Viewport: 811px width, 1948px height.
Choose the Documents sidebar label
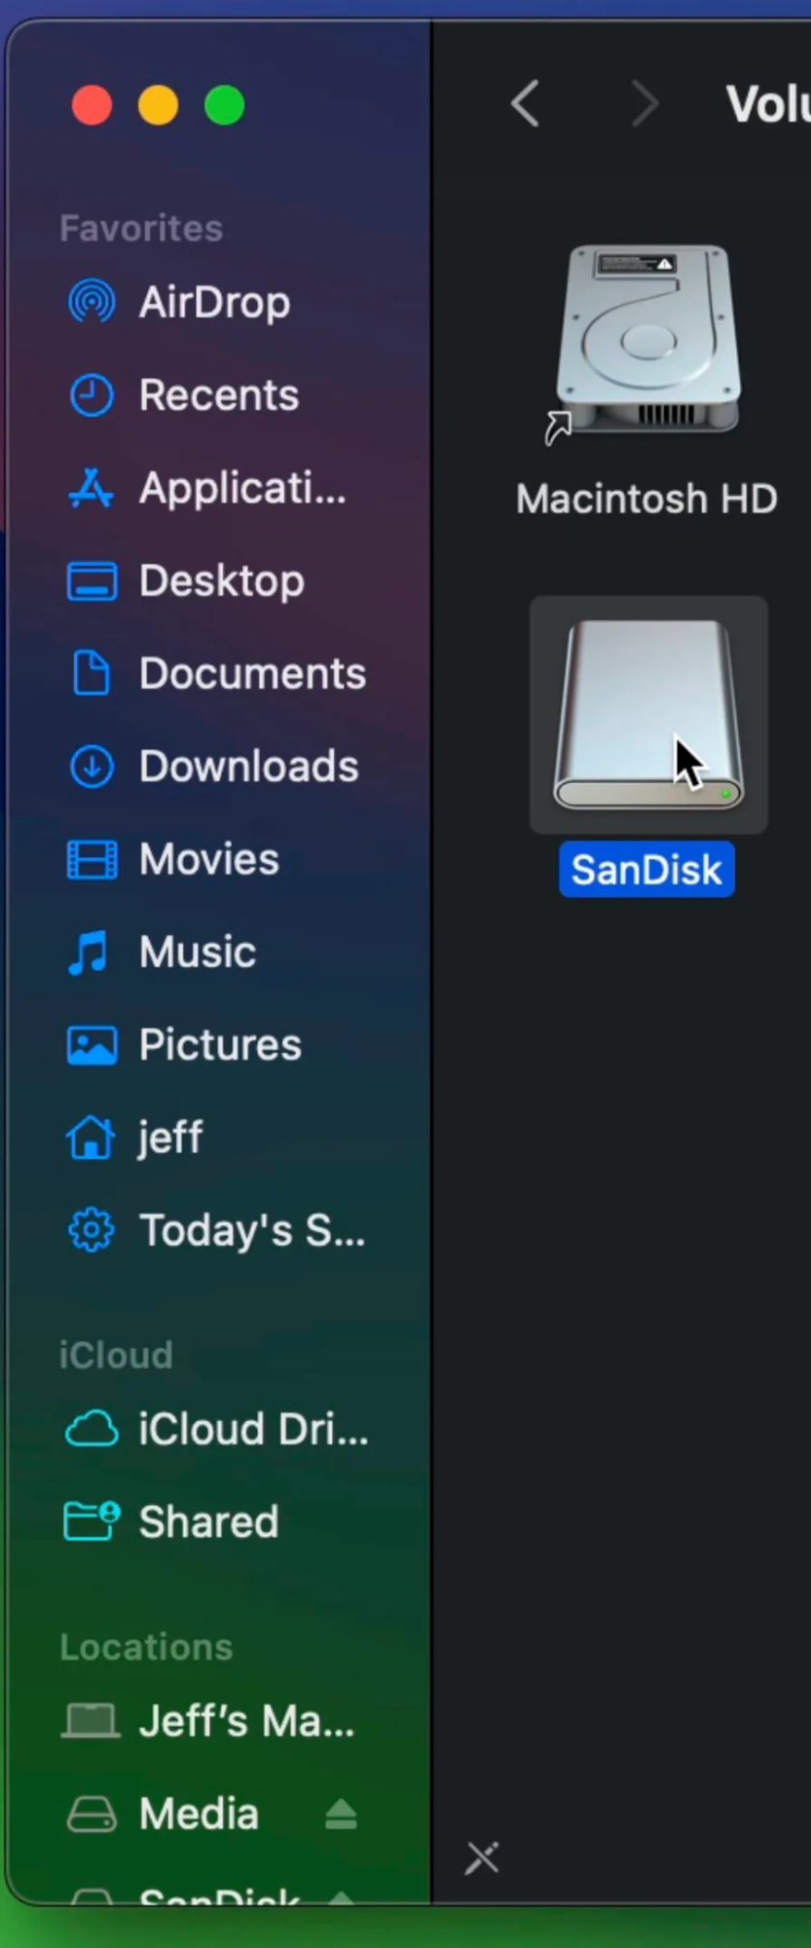(x=252, y=674)
